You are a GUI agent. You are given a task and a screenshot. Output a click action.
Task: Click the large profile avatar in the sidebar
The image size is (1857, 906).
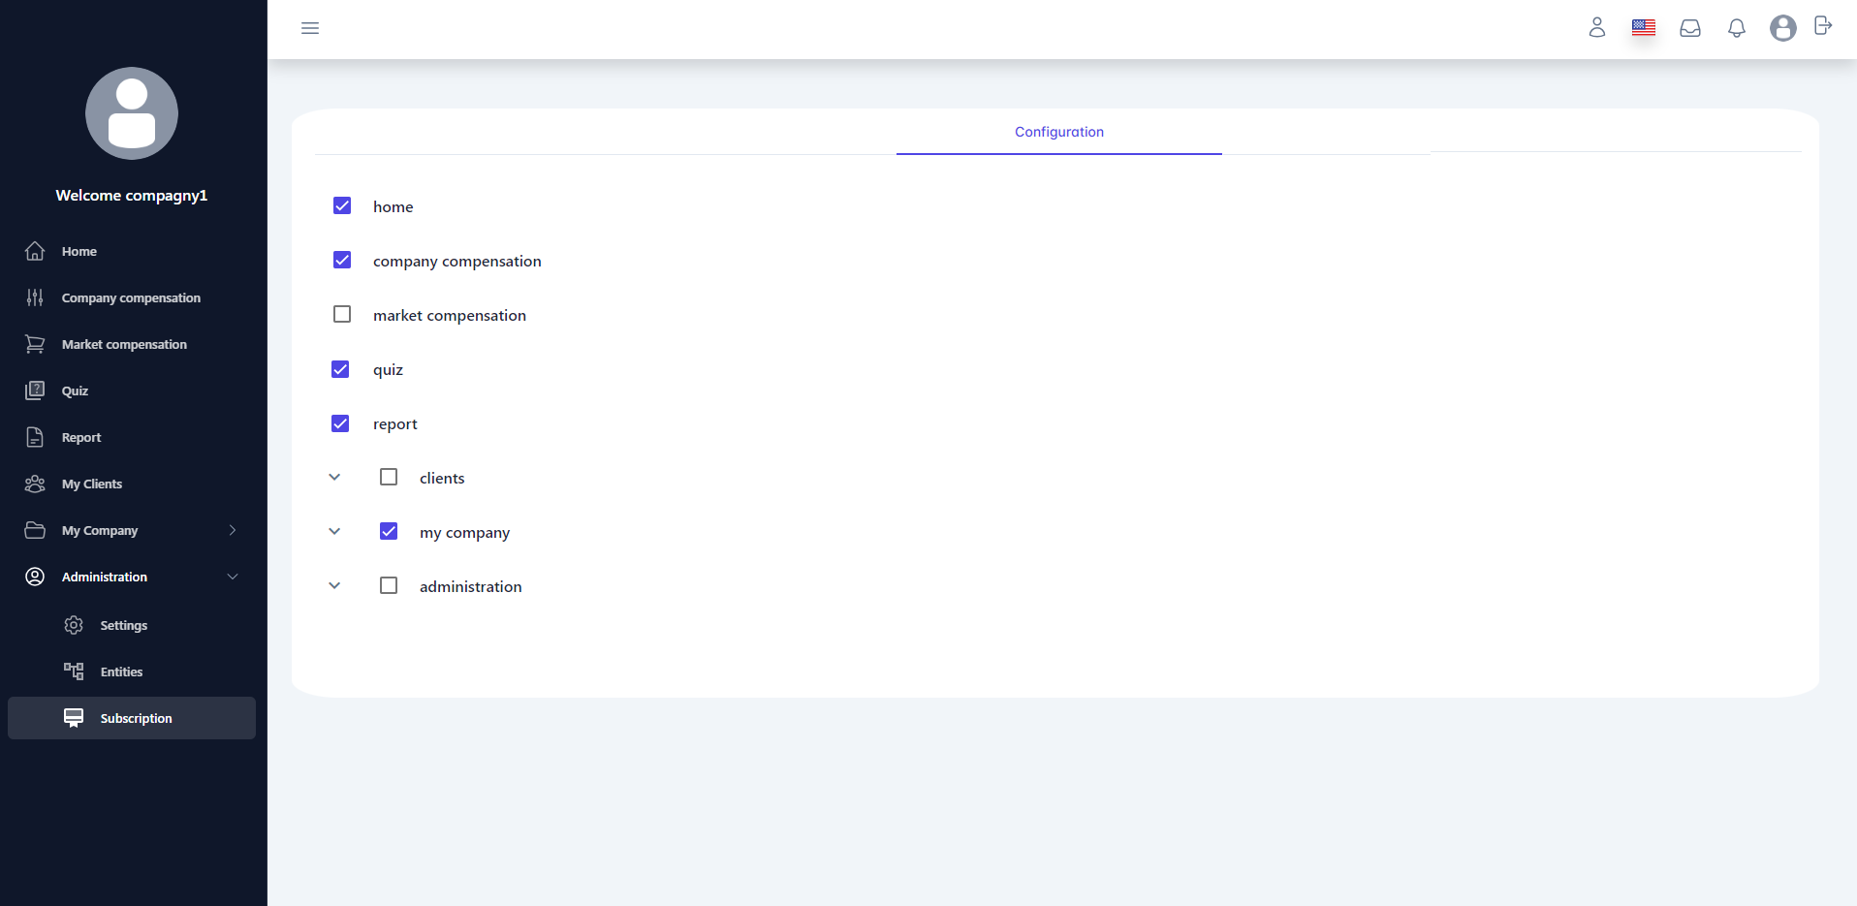click(132, 113)
